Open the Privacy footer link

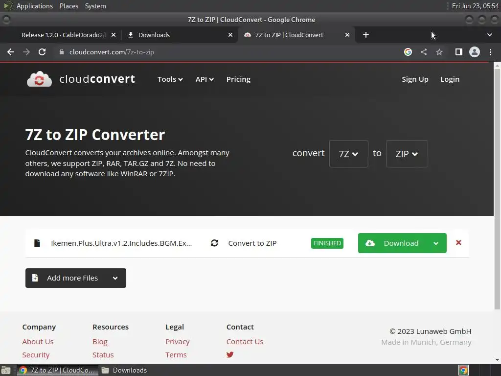click(177, 341)
